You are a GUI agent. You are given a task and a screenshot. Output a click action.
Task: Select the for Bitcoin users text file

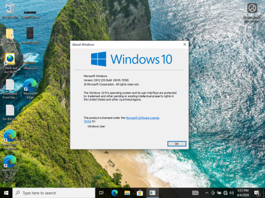10,115
